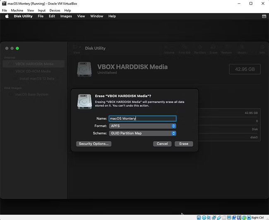Click the Cancel button
Screen dimensions: 269x220
point(162,143)
